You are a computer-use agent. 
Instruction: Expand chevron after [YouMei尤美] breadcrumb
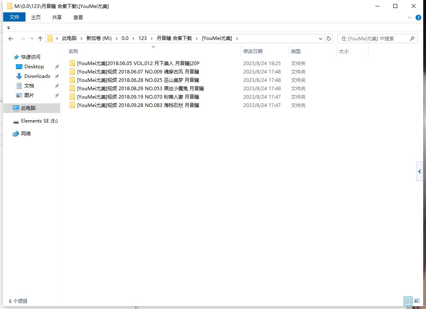click(237, 38)
